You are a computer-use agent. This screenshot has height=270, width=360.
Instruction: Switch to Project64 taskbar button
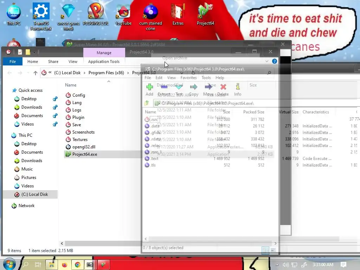103,265
